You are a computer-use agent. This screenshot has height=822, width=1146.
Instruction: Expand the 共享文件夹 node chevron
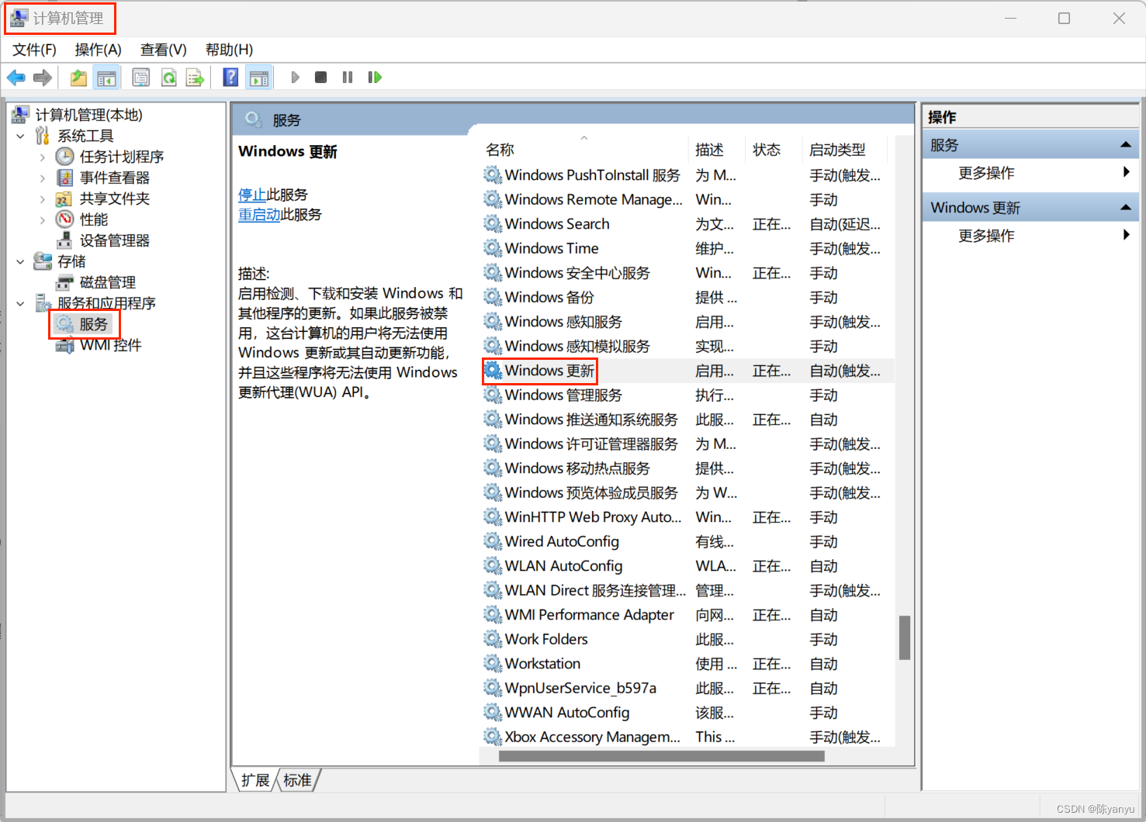click(x=43, y=199)
